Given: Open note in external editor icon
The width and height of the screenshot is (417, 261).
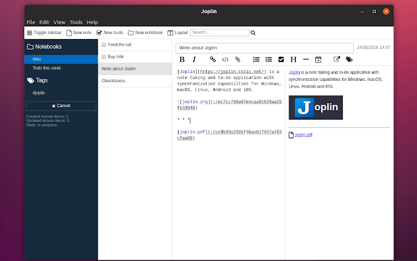Looking at the screenshot, I should pos(337,59).
